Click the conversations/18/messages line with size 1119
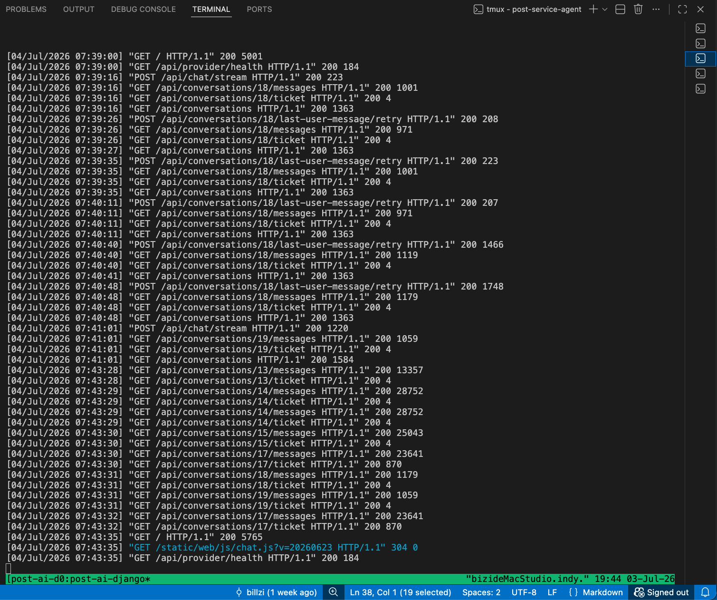Screen dimensions: 717x600 [212, 255]
